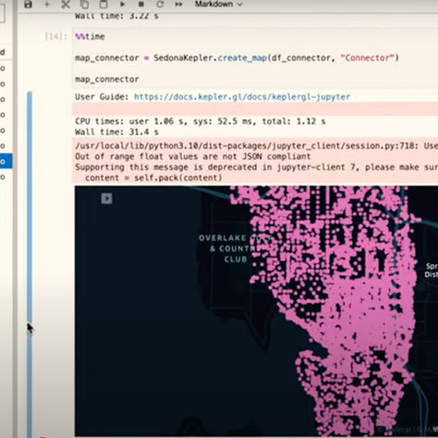Select the cell 14 prompt number

pos(56,37)
